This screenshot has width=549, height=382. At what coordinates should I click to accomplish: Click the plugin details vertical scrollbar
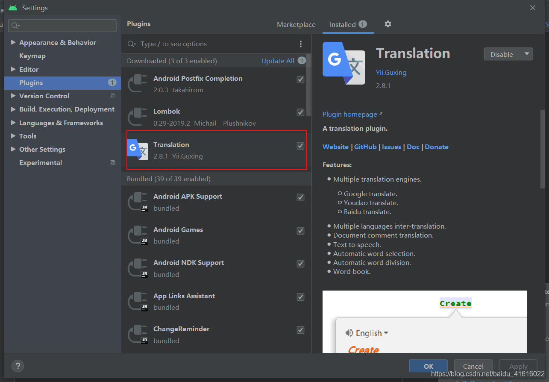543,149
